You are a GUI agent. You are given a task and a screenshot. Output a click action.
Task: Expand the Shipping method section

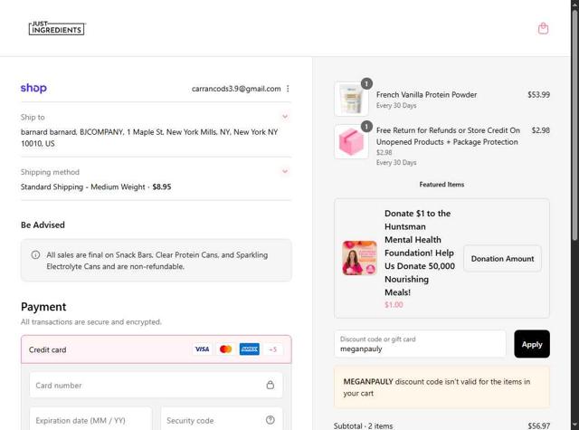pos(285,171)
